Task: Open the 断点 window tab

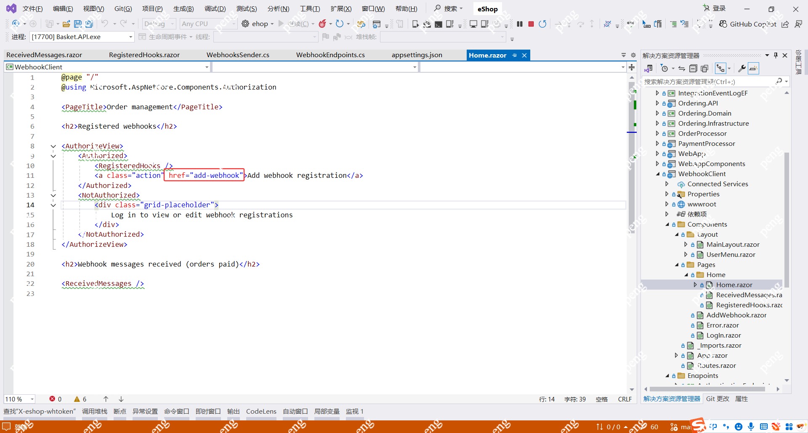Action: coord(120,412)
